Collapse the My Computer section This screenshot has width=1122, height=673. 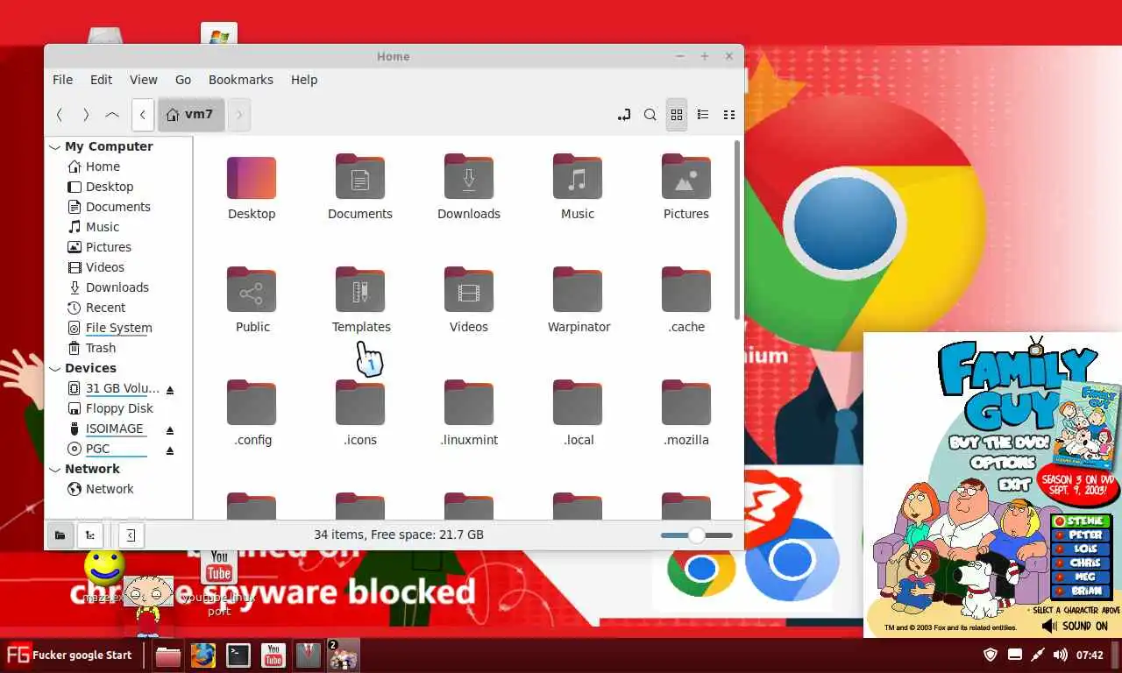[55, 147]
